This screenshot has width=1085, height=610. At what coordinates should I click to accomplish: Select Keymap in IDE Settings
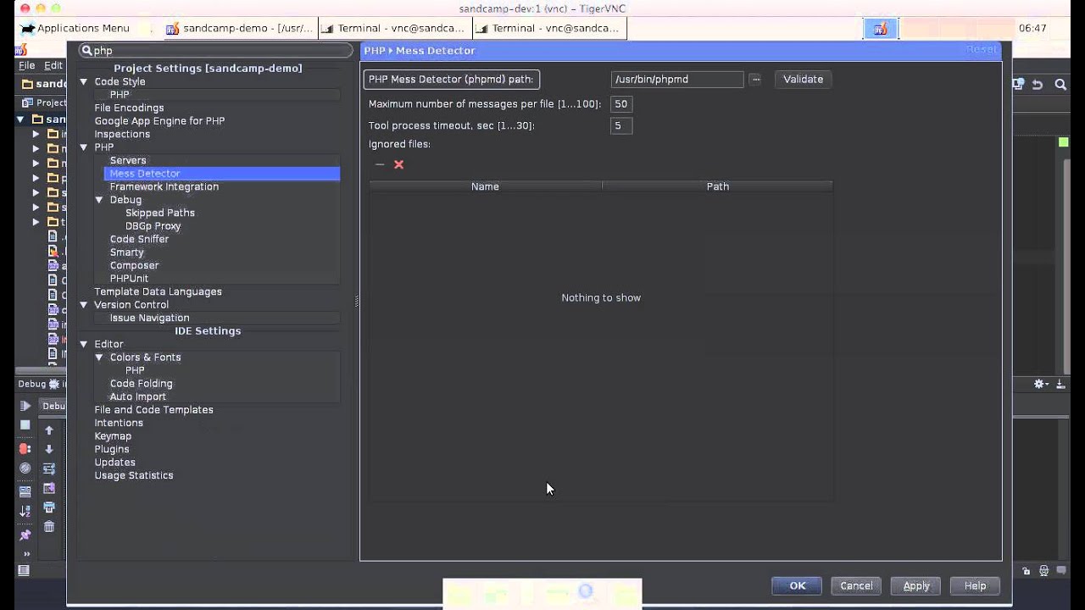click(x=113, y=436)
